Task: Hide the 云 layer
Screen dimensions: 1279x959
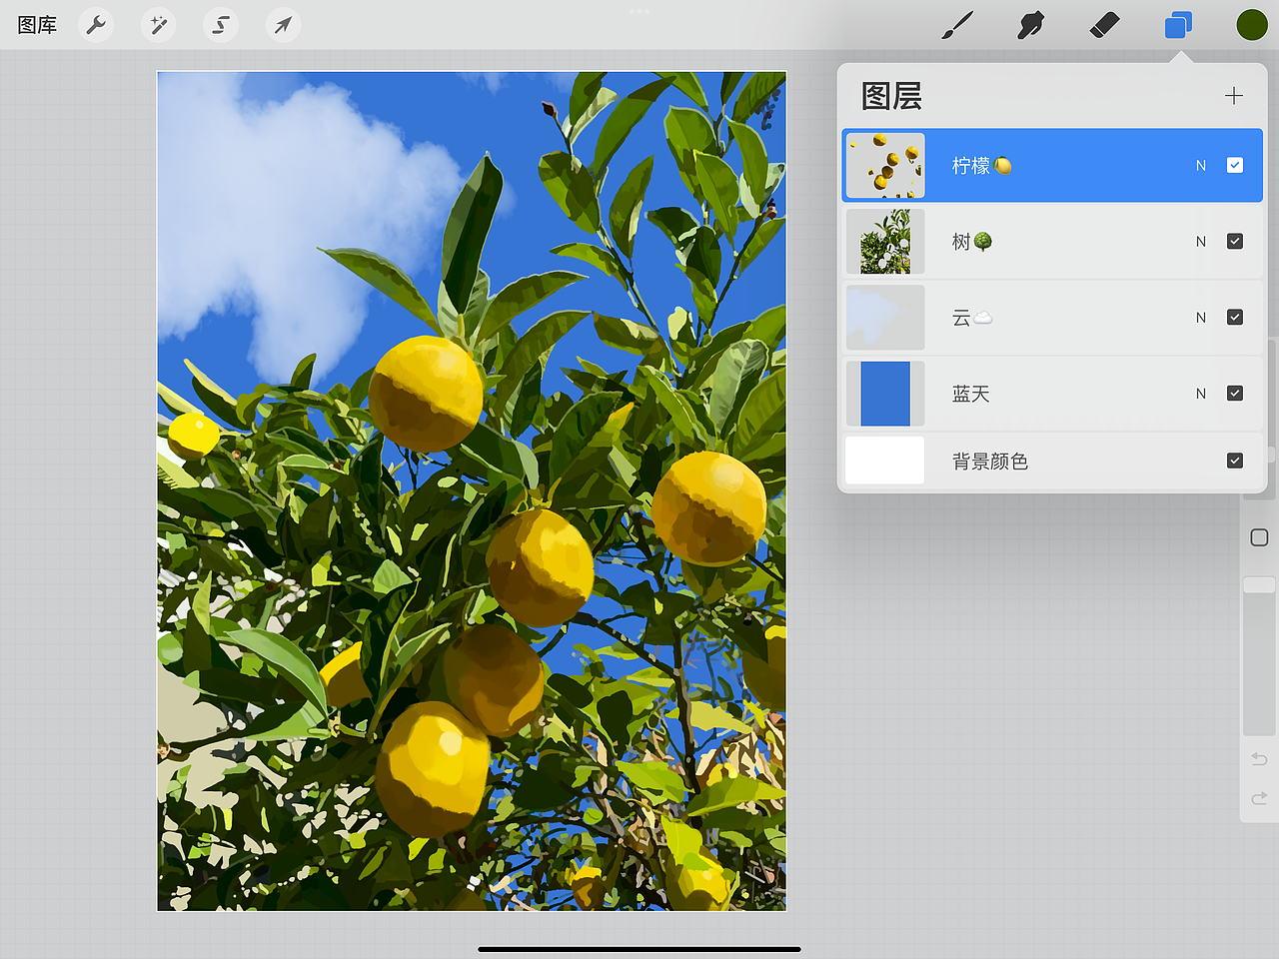Action: (1235, 317)
